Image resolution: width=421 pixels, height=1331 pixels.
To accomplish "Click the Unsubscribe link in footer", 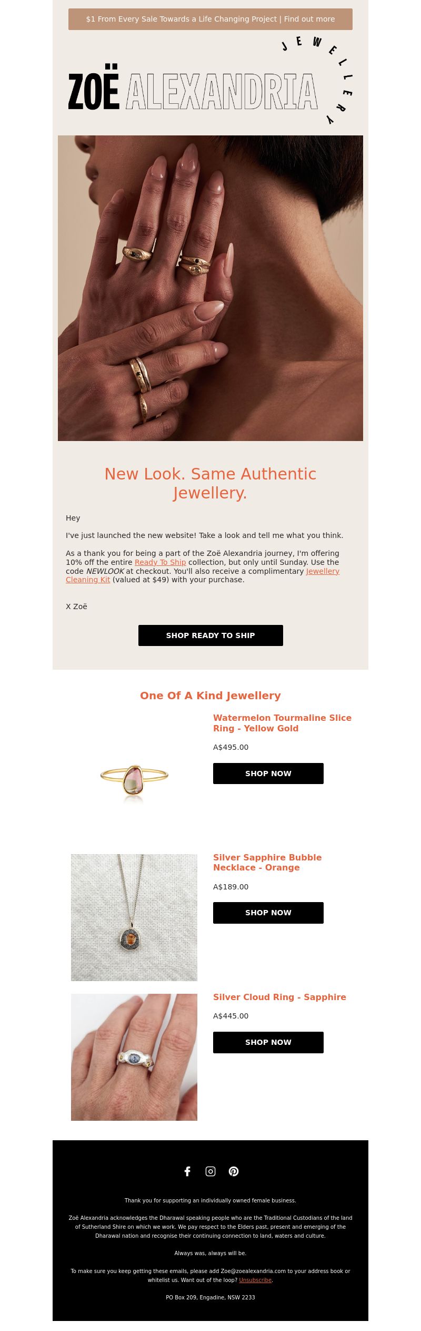I will click(x=255, y=1280).
